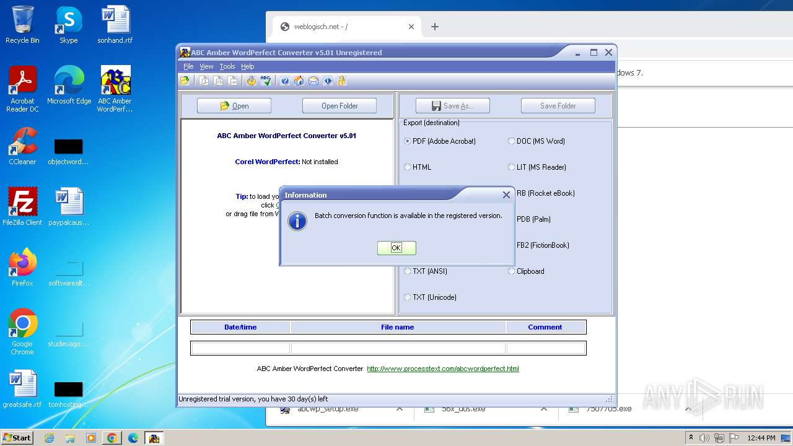Open the File menu
The height and width of the screenshot is (446, 793).
point(188,66)
